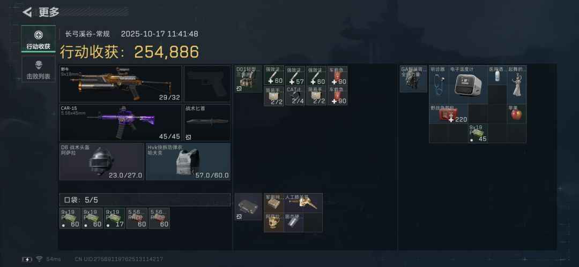The width and height of the screenshot is (579, 267).
Task: Select the 行动收获 tab
Action: click(x=39, y=39)
